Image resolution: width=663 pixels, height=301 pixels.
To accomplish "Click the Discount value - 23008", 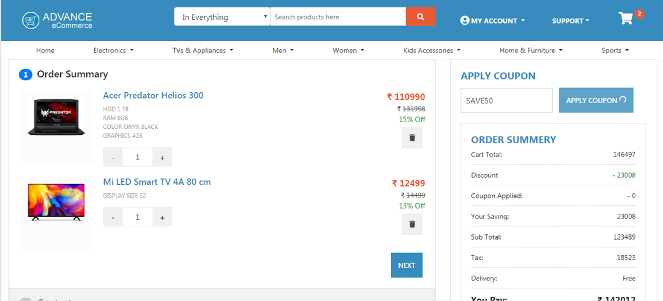I will pos(624,175).
